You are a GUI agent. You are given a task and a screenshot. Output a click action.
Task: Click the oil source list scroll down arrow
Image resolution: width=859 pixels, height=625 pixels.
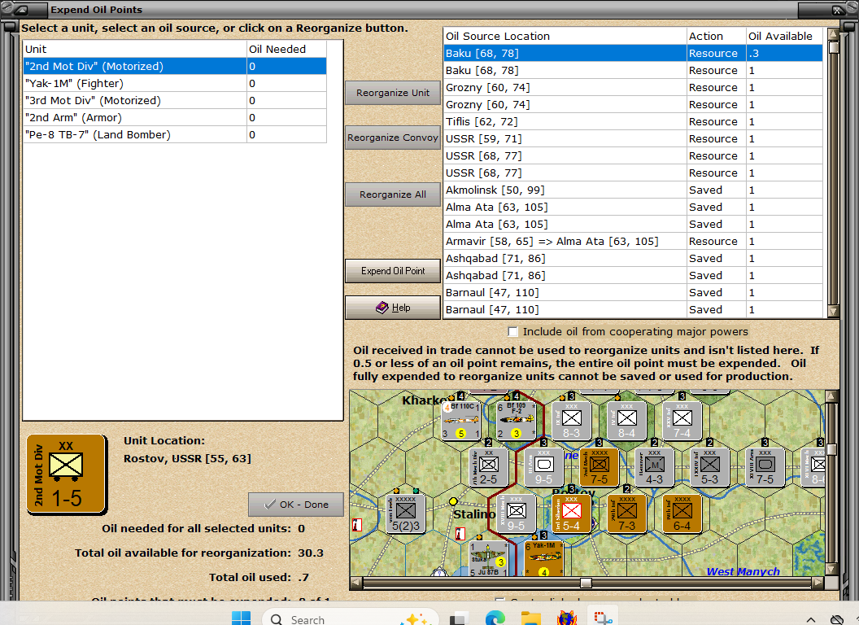click(833, 312)
